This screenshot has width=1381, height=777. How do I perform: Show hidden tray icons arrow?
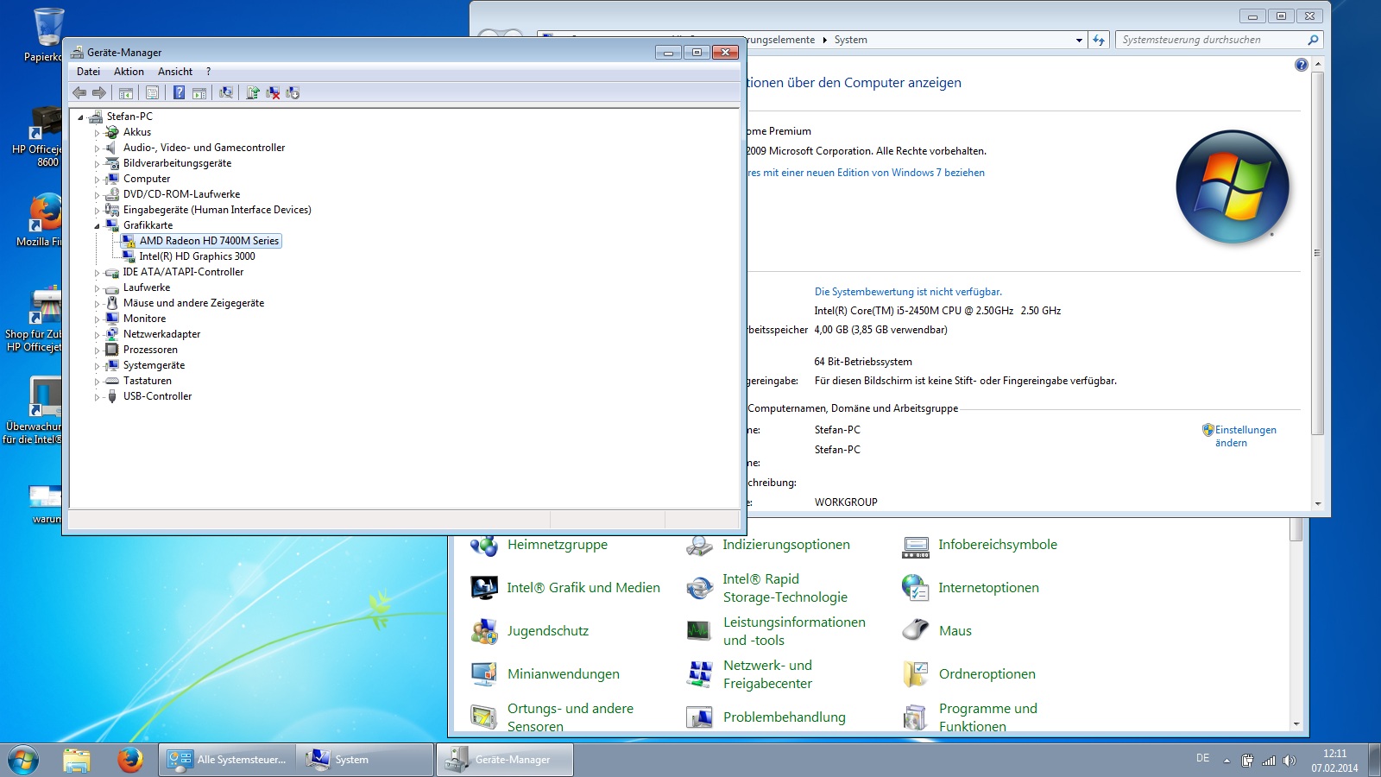pyautogui.click(x=1227, y=761)
